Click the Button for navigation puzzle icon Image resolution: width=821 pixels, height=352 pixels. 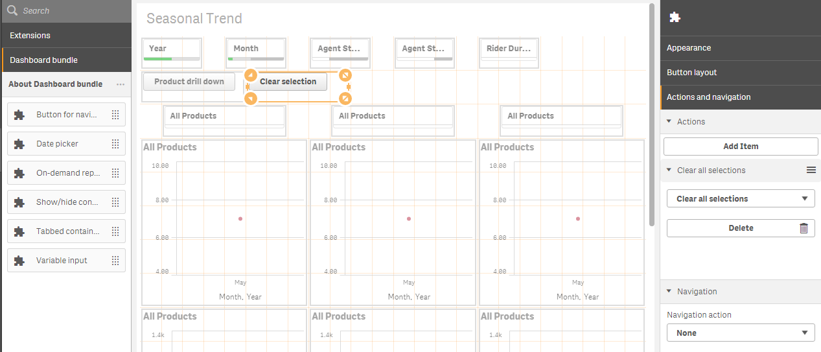tap(19, 115)
